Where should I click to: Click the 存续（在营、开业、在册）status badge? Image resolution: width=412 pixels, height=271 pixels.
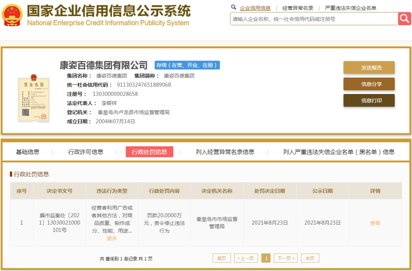pos(187,65)
